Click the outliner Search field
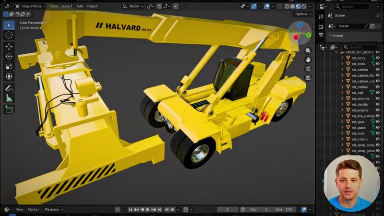This screenshot has width=384, height=216. tap(360, 47)
